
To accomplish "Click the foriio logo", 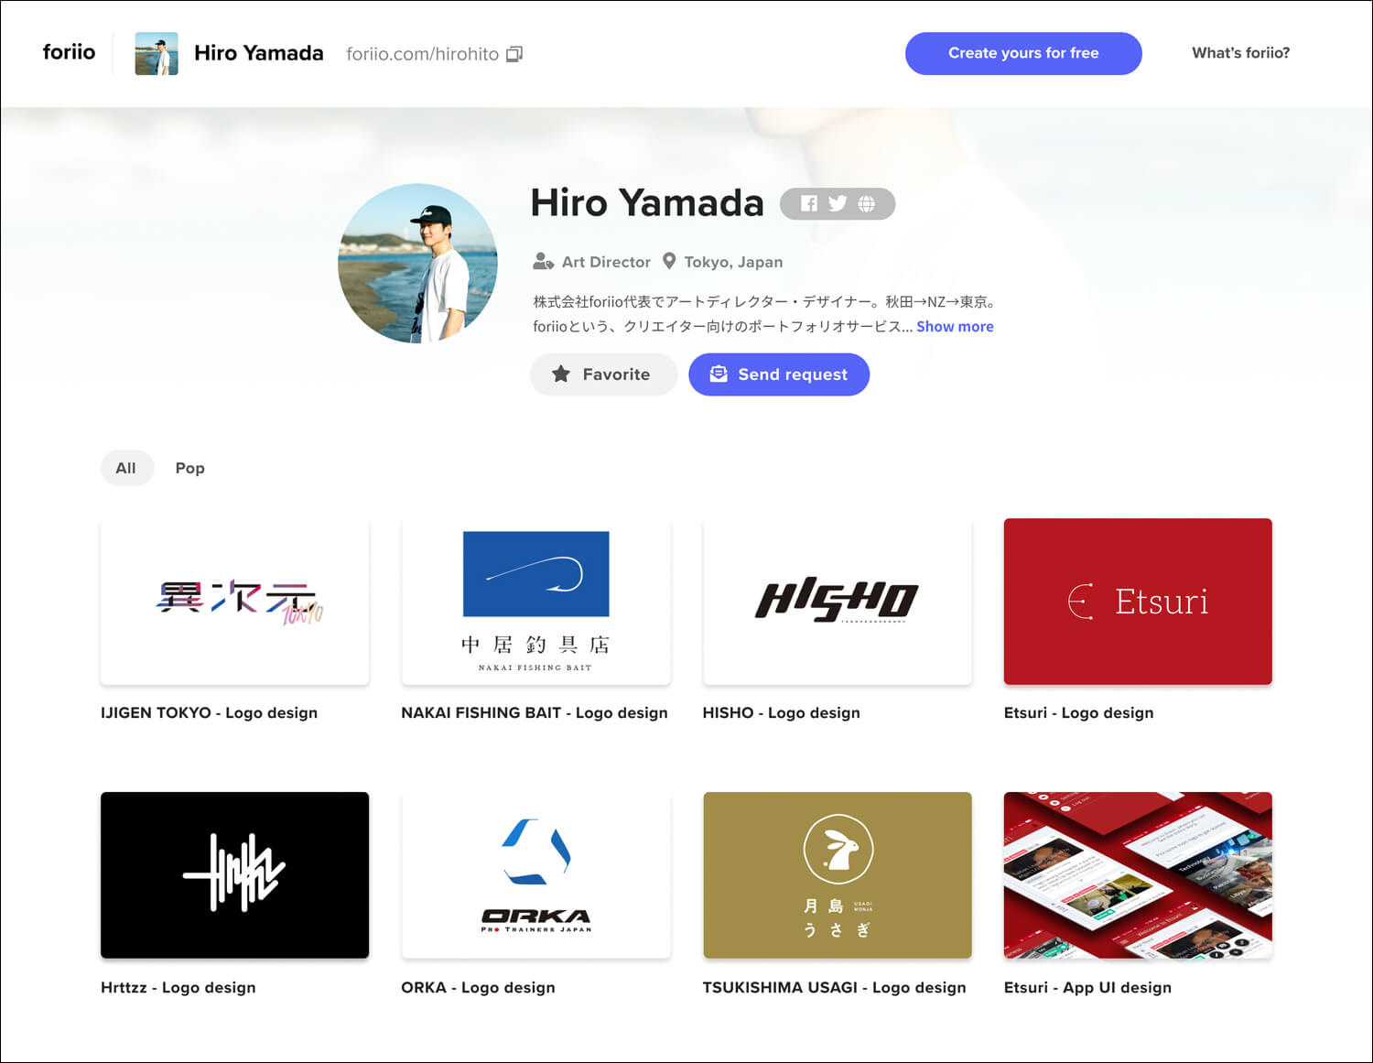I will click(x=69, y=52).
